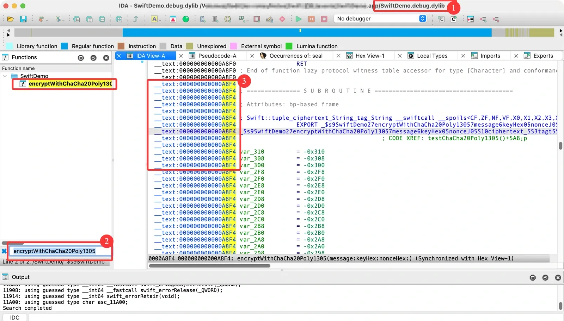564x321 pixels.
Task: Close the Functions panel
Action: tap(106, 58)
